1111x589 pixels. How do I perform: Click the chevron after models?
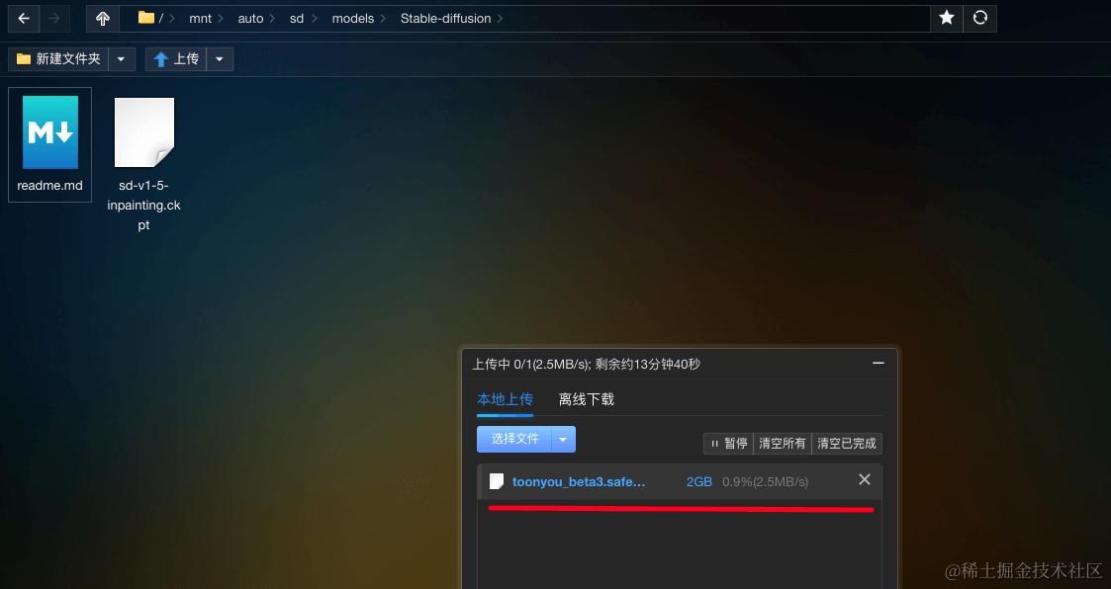tap(383, 19)
